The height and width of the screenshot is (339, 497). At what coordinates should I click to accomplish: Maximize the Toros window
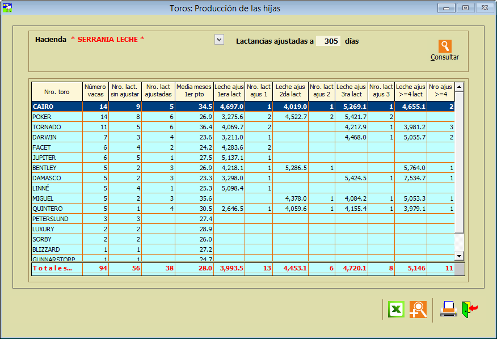pyautogui.click(x=465, y=8)
